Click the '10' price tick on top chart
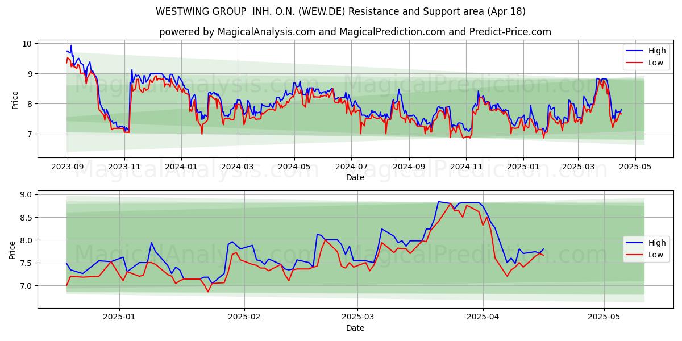This screenshot has width=682, height=341. click(x=28, y=44)
